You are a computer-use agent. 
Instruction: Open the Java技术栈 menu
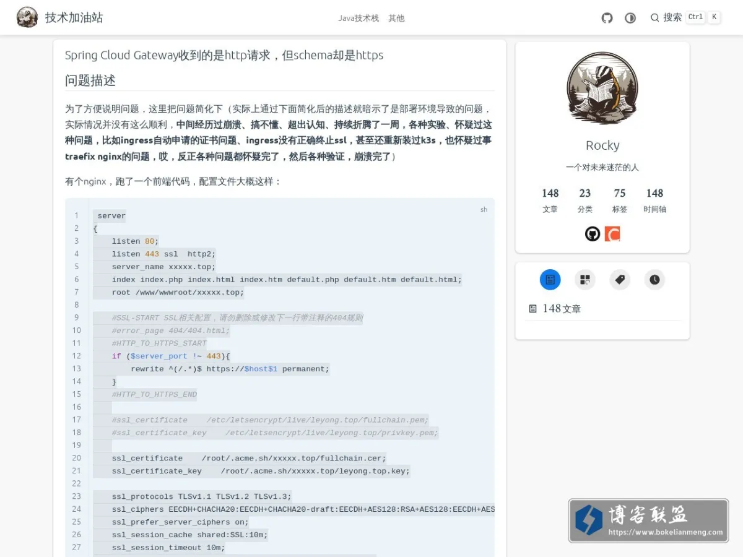click(x=358, y=18)
